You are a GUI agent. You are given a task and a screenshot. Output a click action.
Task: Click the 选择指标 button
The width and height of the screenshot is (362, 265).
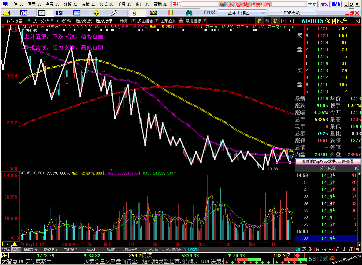[104, 21]
